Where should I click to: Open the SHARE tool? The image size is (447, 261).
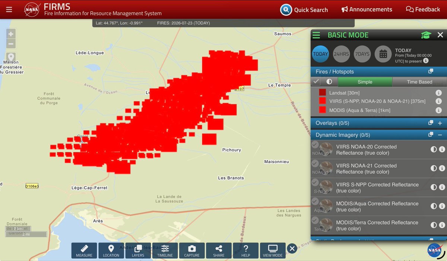(219, 251)
